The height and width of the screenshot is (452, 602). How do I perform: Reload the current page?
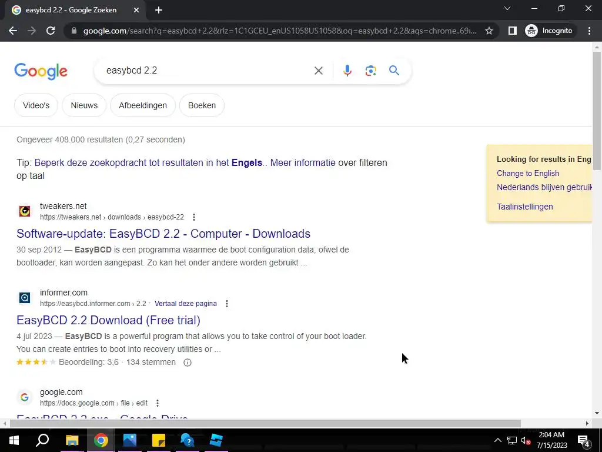pyautogui.click(x=51, y=31)
